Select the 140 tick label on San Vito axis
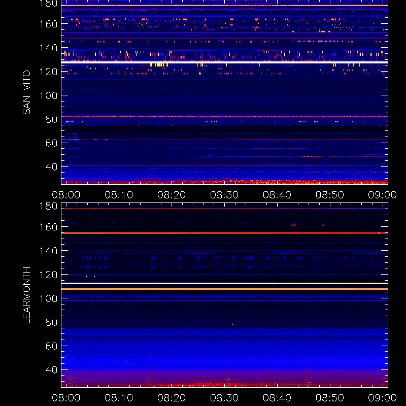This screenshot has height=406, width=406. point(48,48)
